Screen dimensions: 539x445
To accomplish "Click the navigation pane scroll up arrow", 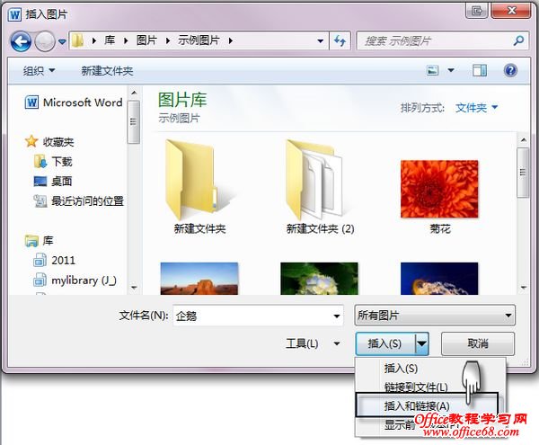I will (134, 93).
